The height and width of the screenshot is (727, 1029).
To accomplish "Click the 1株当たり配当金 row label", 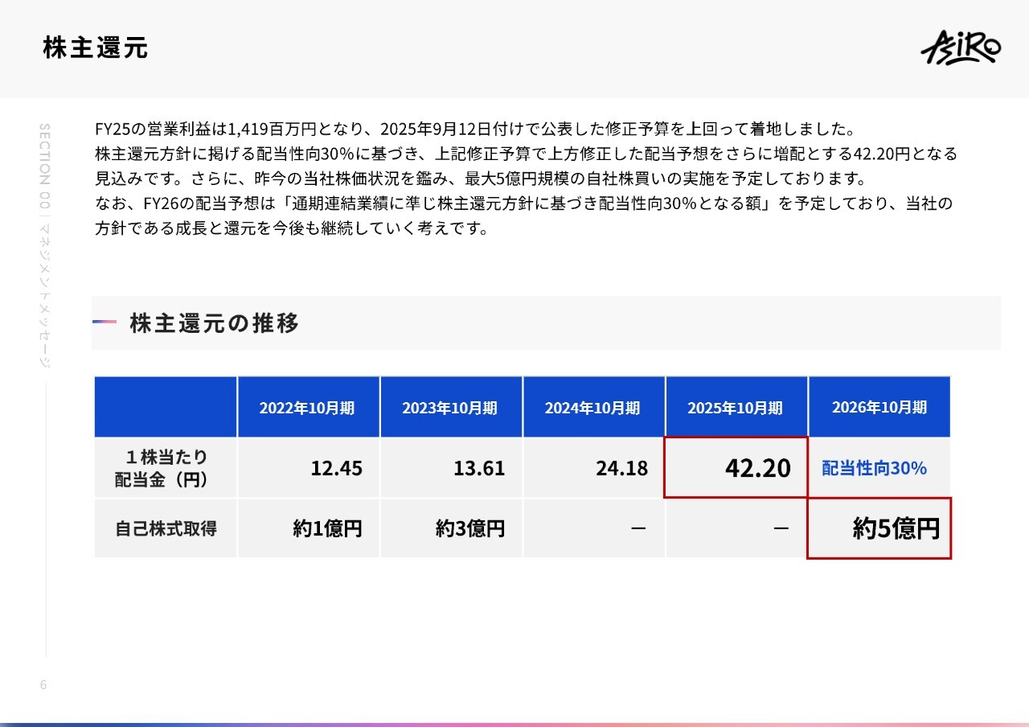I will pos(166,468).
